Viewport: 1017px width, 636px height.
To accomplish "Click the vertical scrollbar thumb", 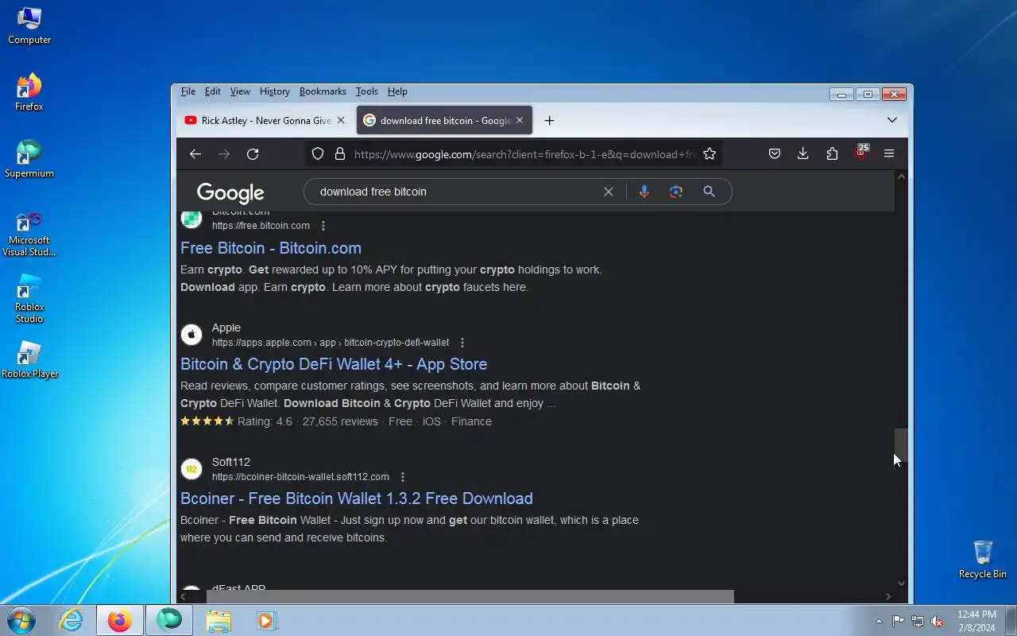I will pyautogui.click(x=901, y=445).
